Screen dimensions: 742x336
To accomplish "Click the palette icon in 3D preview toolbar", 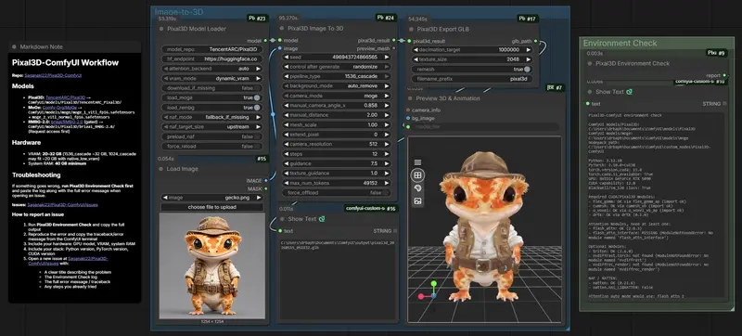I will click(x=417, y=188).
